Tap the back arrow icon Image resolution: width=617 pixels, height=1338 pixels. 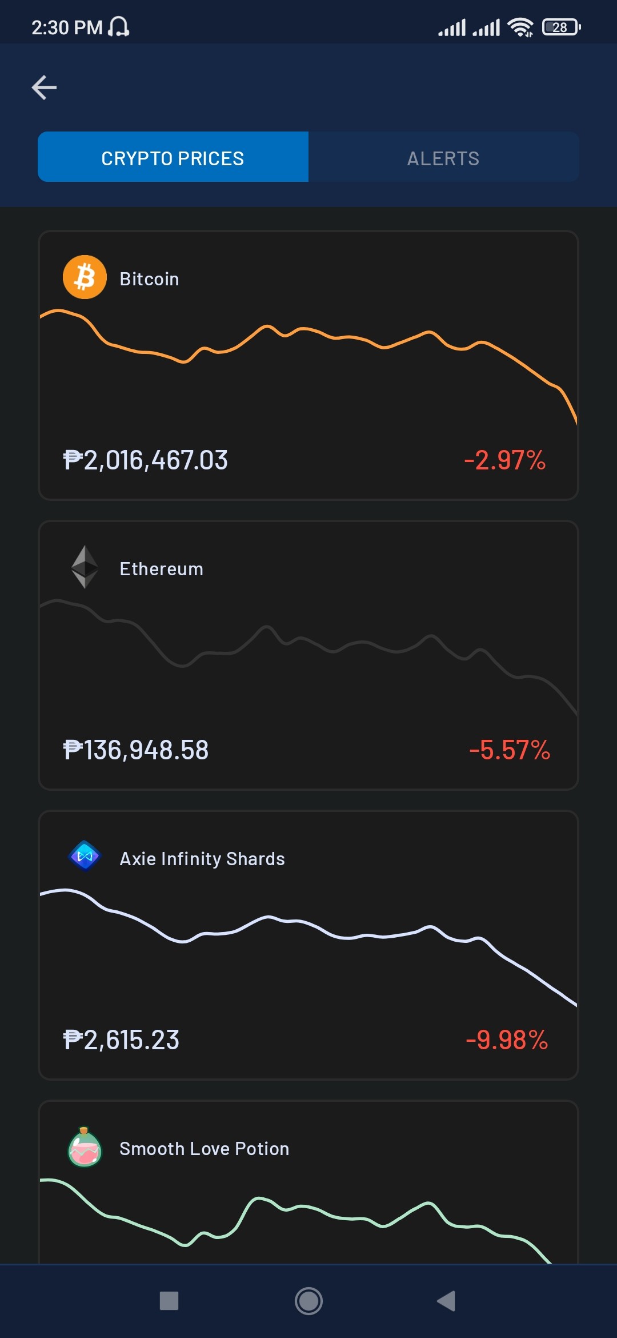pyautogui.click(x=44, y=87)
